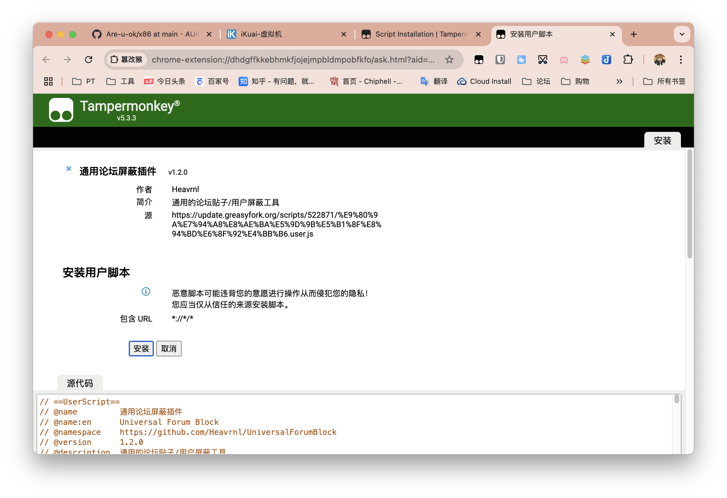Reload the current page
Screen dimensions: 727x498
(89, 59)
